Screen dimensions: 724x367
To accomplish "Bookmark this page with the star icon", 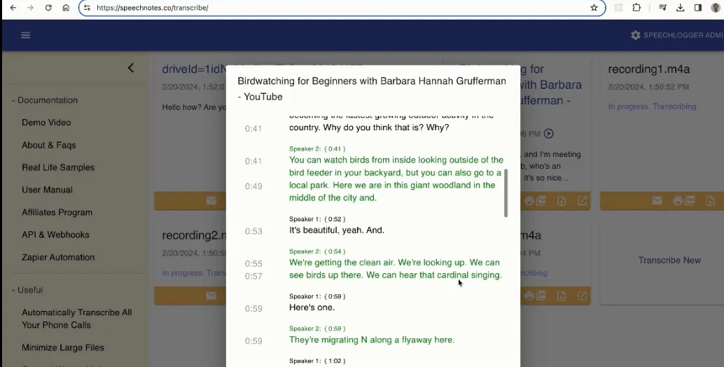I will coord(594,8).
